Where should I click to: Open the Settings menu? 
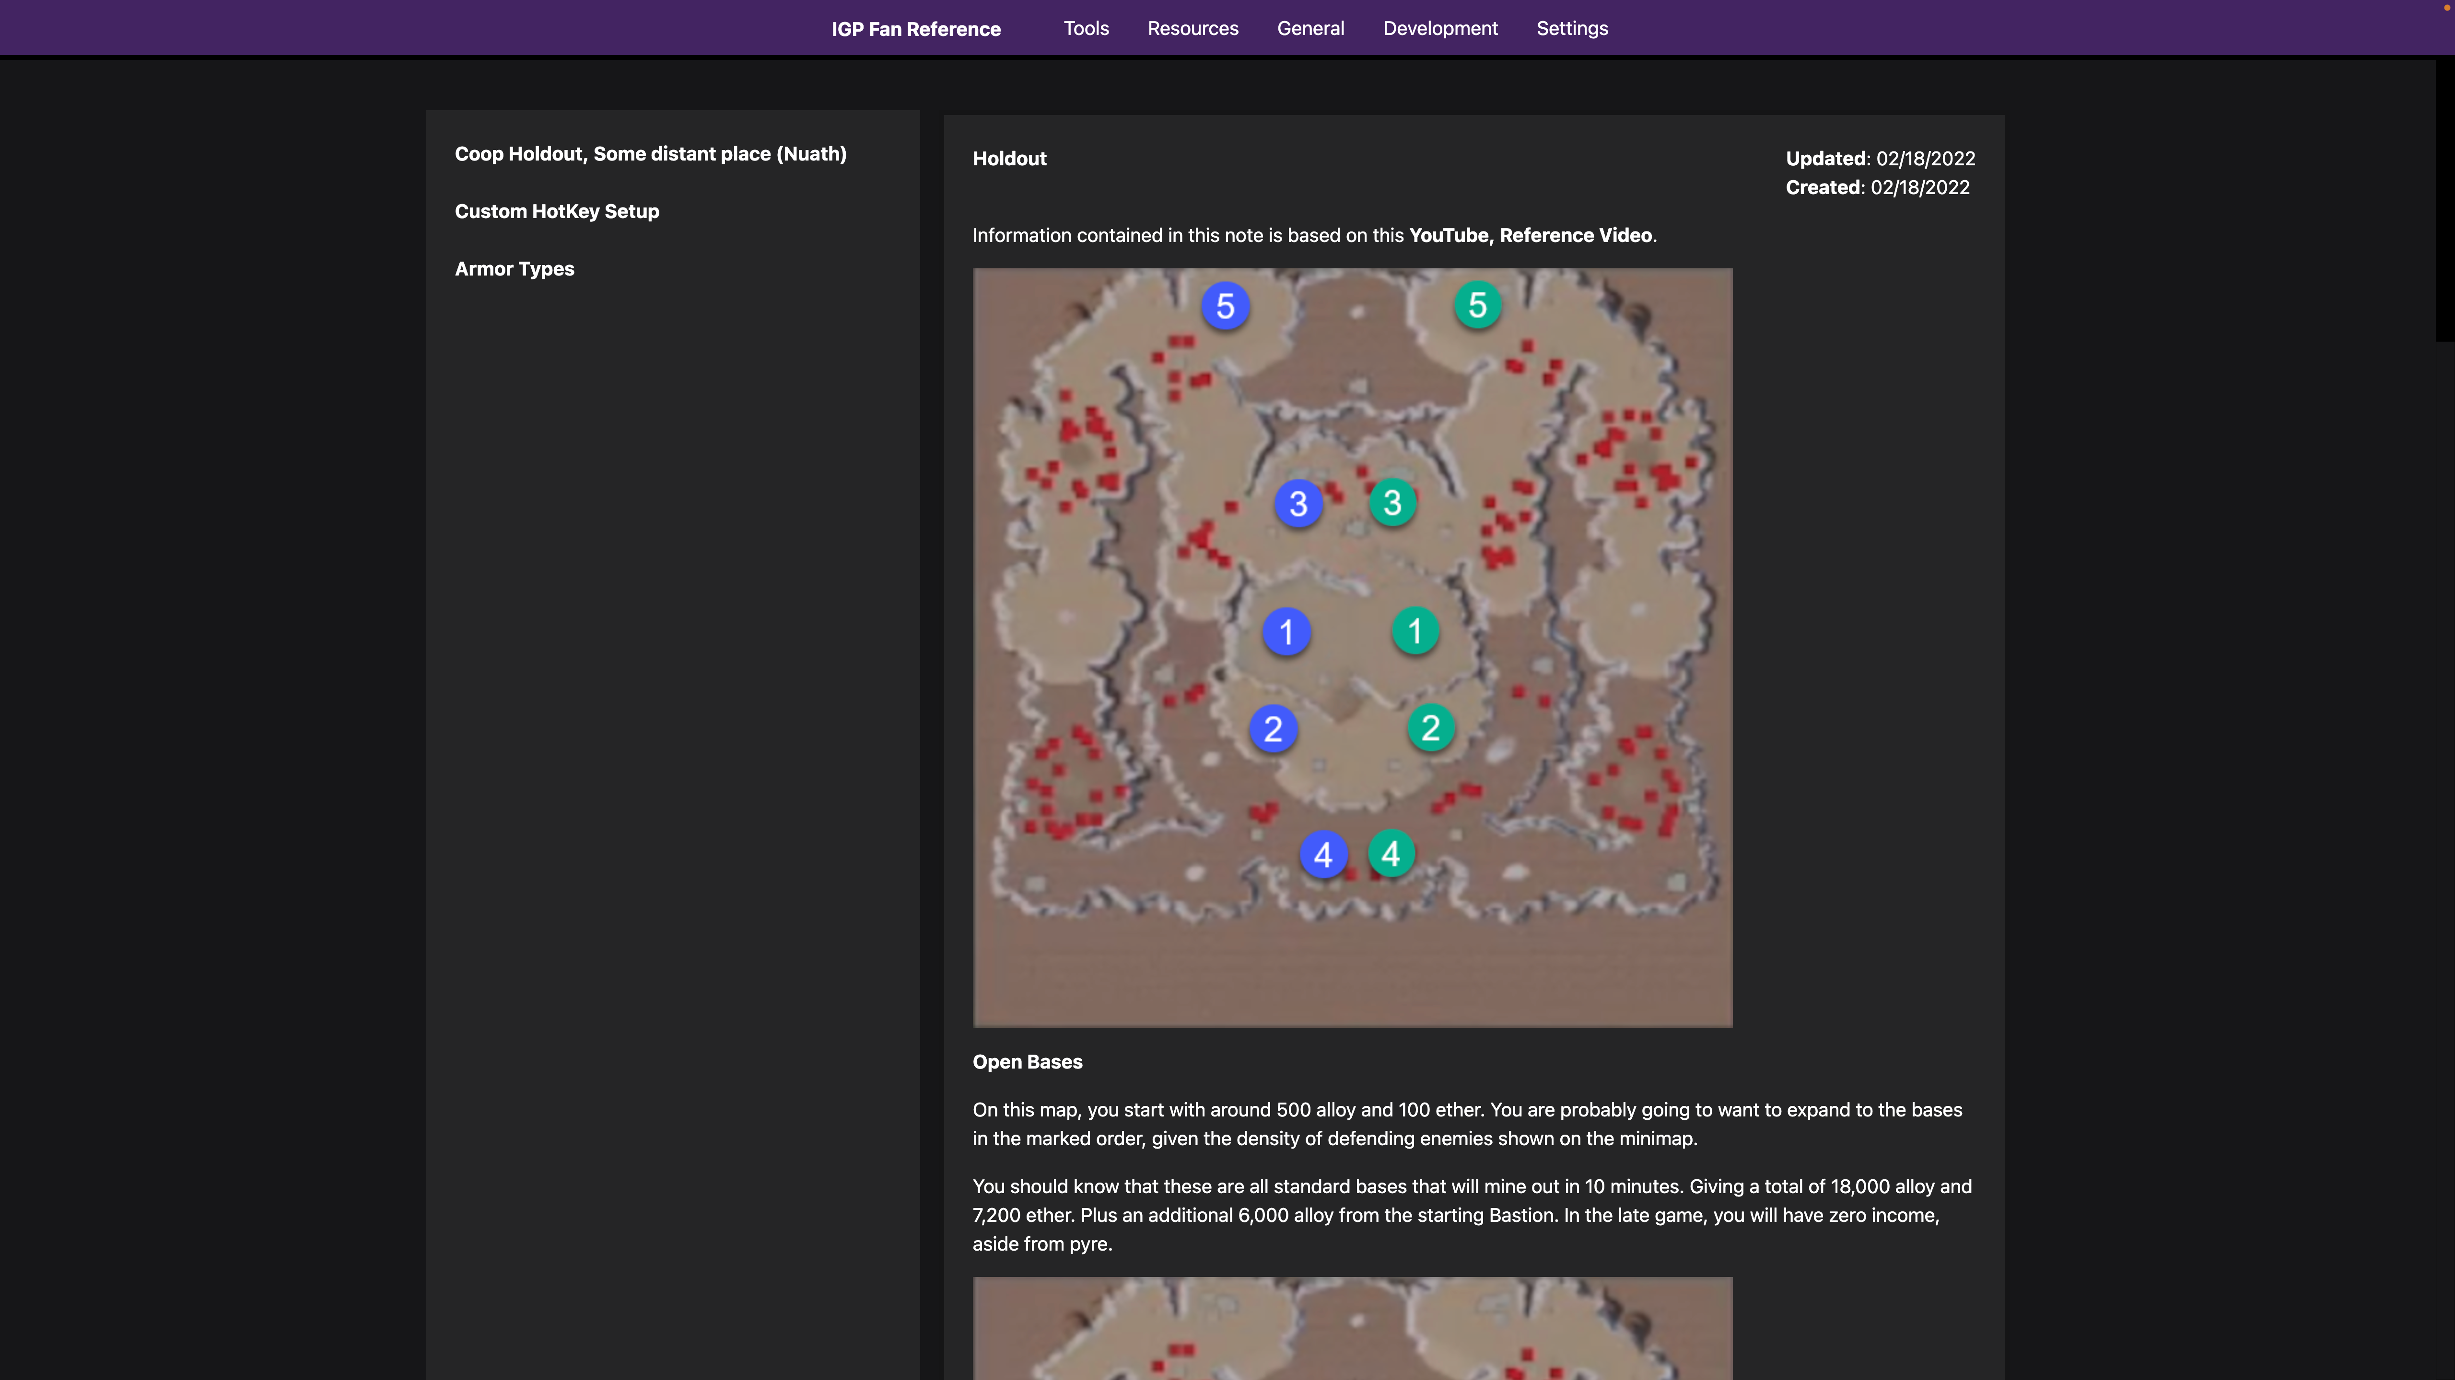[1572, 29]
